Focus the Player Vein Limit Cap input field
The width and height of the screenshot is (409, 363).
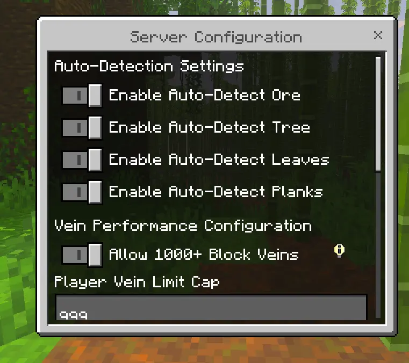(211, 308)
